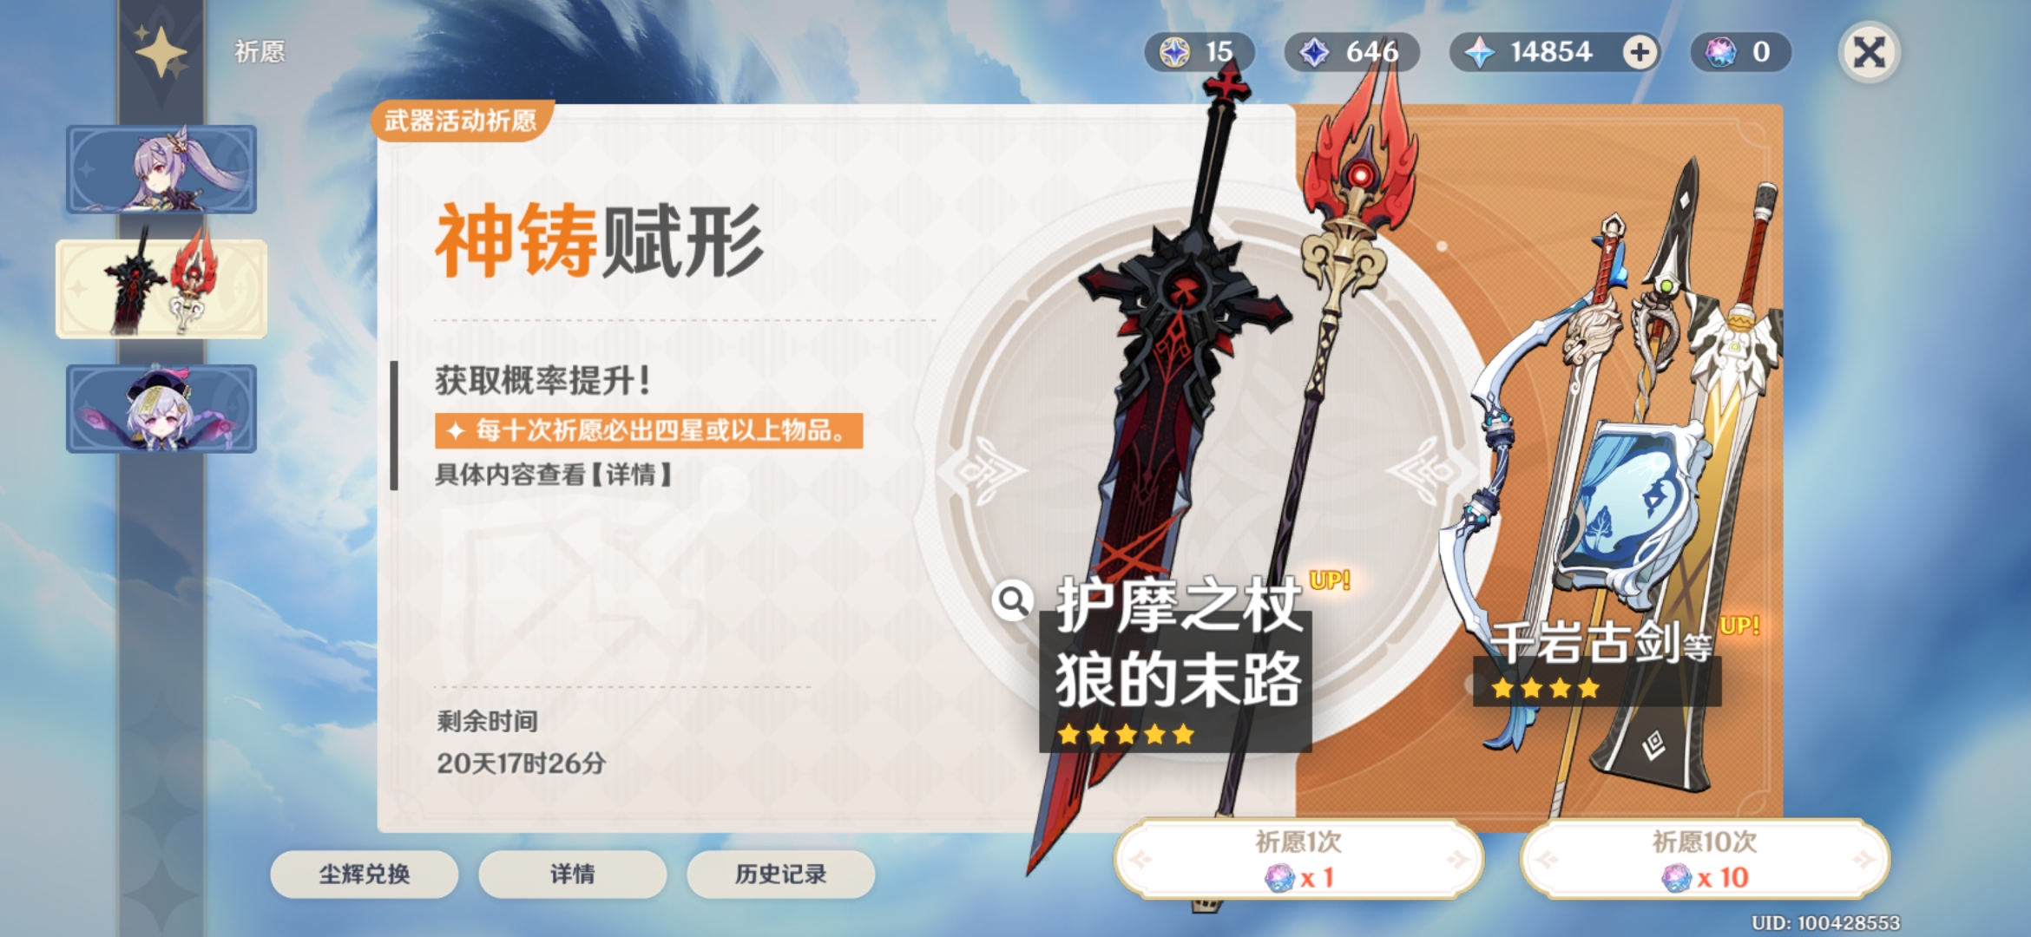Click the 狼的末路 five-star weapon name
Screen dimensions: 2031x937
click(1178, 680)
